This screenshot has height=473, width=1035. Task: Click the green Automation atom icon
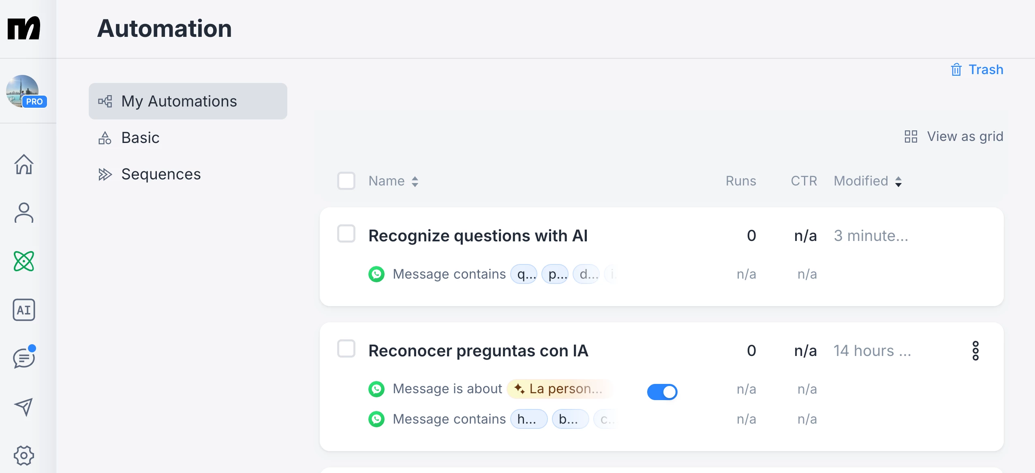point(24,261)
